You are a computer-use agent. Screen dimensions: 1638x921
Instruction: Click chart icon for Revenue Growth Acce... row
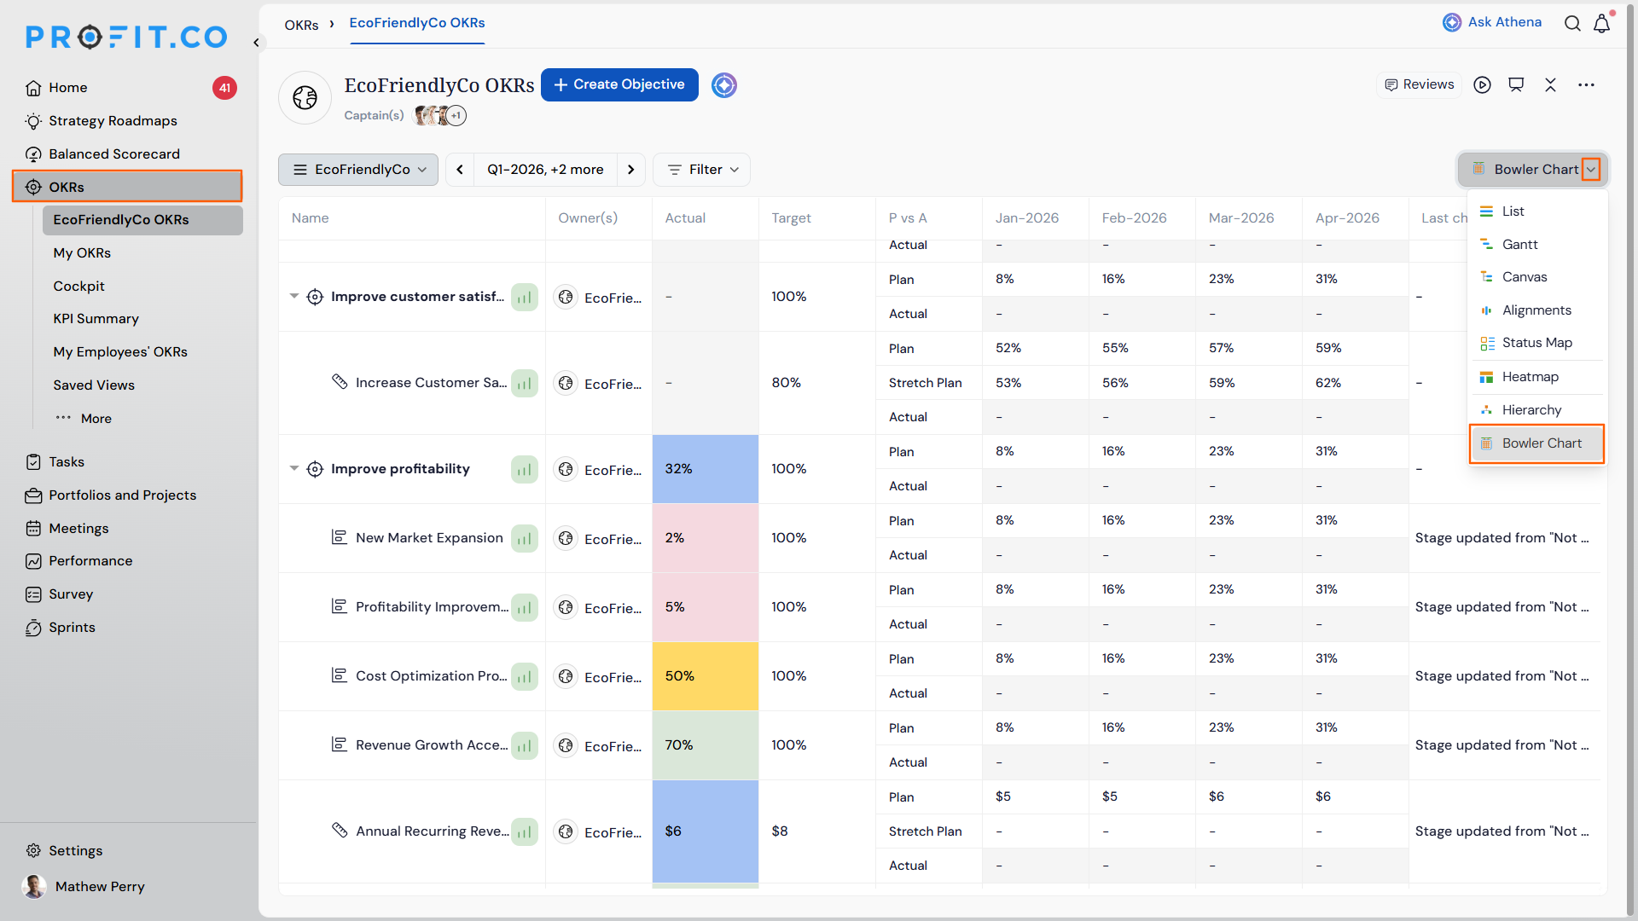[525, 746]
